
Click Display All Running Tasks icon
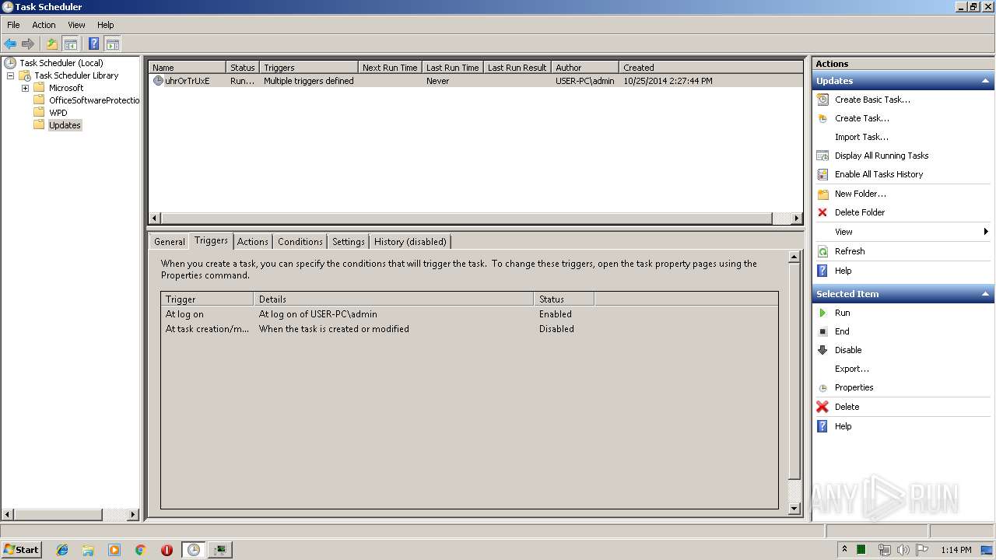pos(822,156)
